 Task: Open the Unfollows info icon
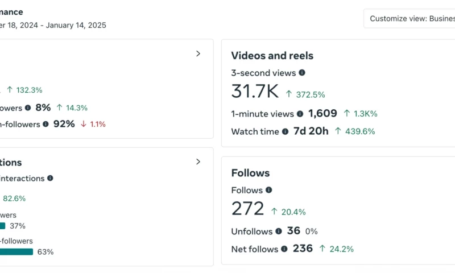[x=279, y=231]
